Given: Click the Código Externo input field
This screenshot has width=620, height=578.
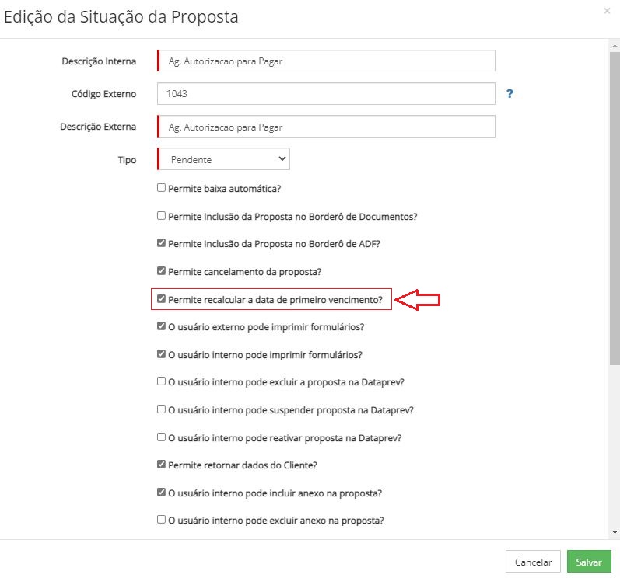Looking at the screenshot, I should 326,93.
